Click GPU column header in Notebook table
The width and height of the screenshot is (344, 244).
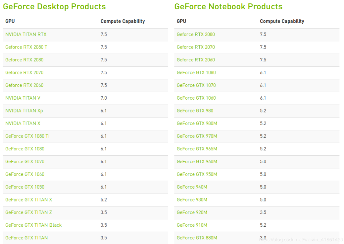[181, 21]
